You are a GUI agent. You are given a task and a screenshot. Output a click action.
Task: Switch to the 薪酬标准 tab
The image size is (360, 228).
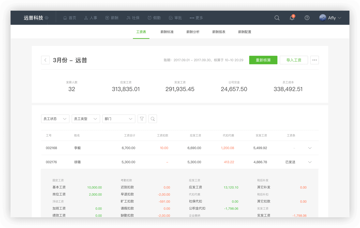[167, 32]
